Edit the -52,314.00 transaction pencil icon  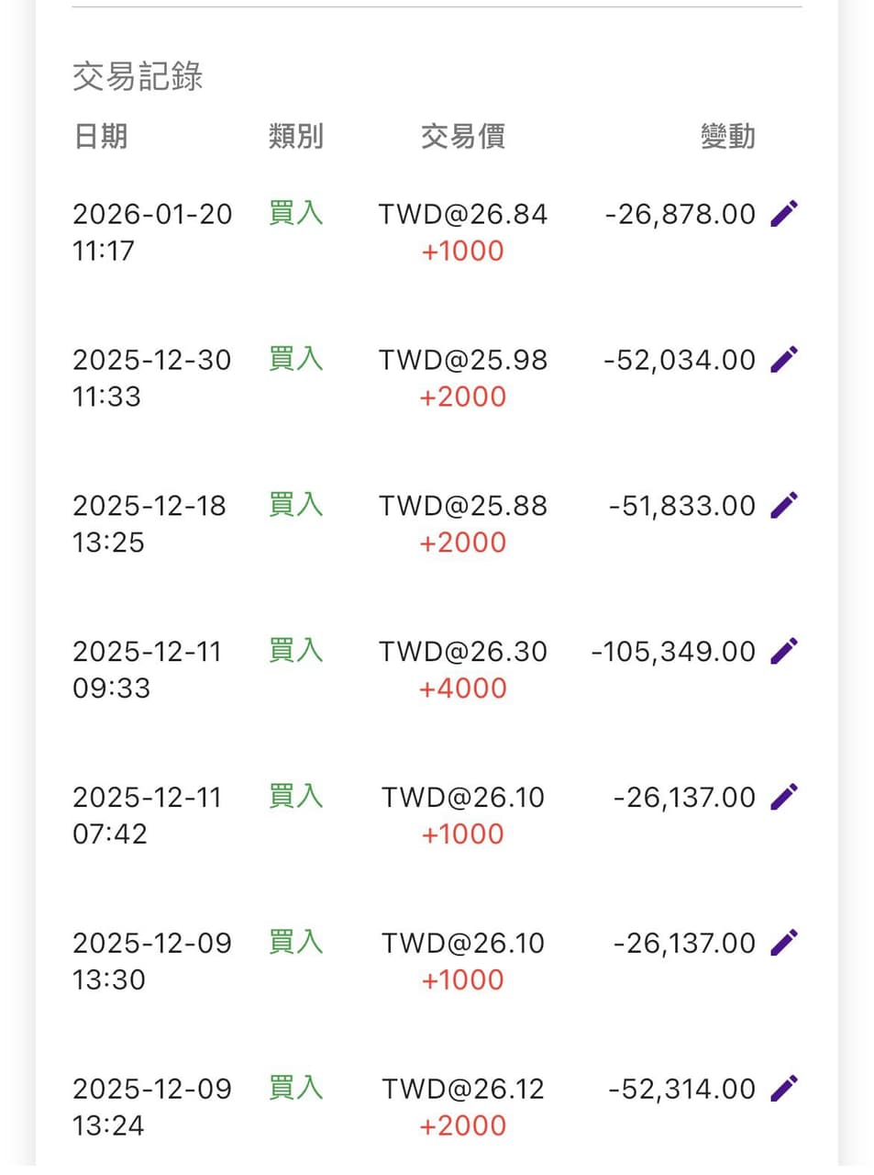[784, 1089]
